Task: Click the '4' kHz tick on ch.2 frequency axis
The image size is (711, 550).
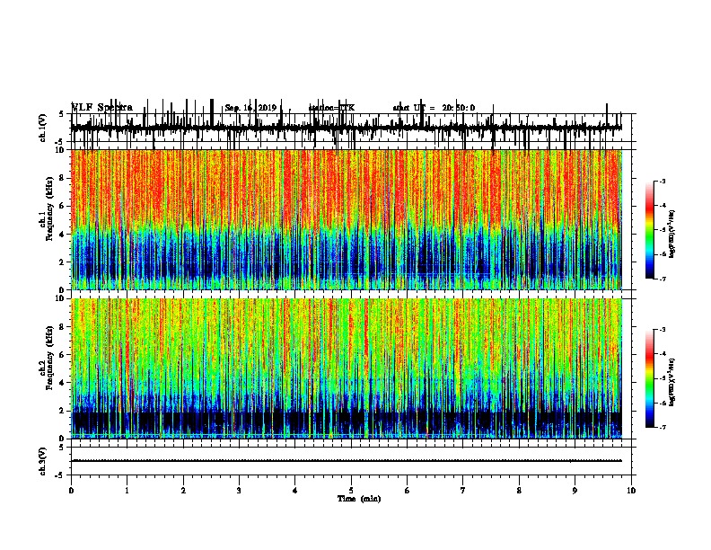Action: pyautogui.click(x=63, y=383)
